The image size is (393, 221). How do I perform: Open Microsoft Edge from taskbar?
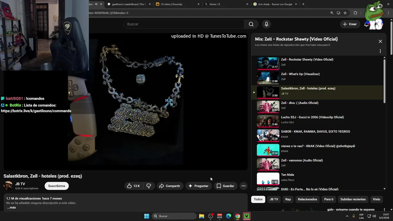(228, 216)
